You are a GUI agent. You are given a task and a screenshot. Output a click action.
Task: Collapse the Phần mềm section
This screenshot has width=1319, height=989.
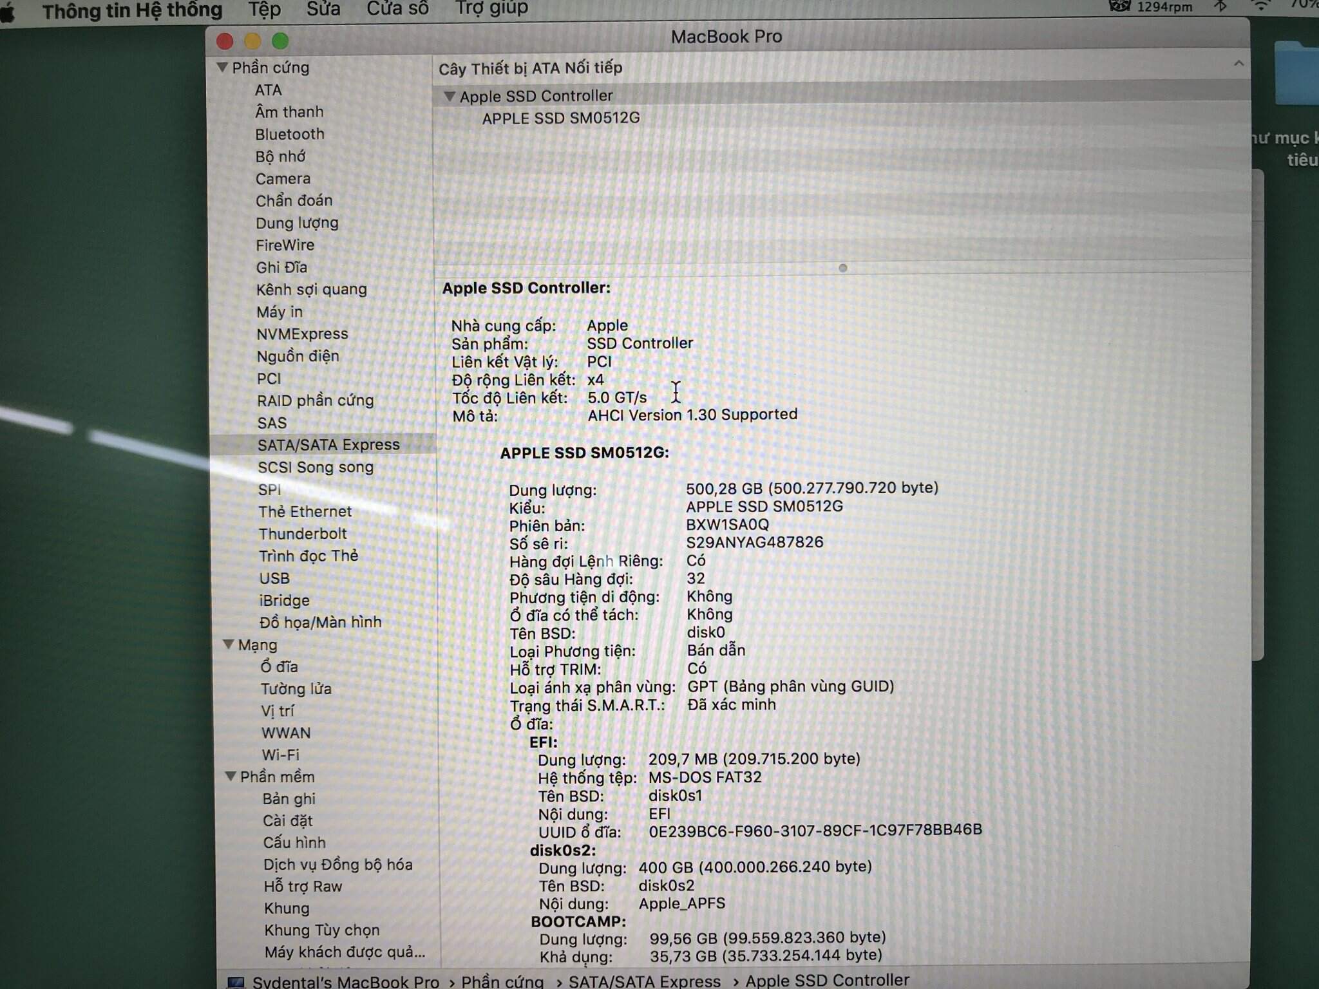click(x=230, y=776)
